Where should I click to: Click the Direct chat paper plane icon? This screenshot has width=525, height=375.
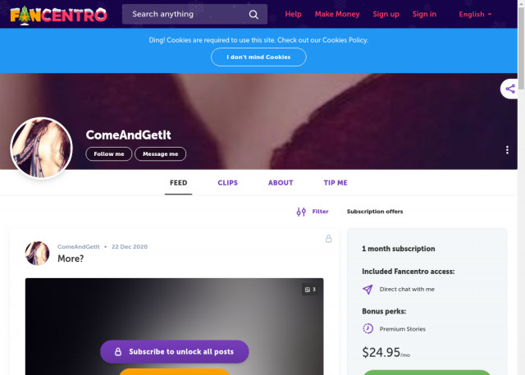(367, 290)
